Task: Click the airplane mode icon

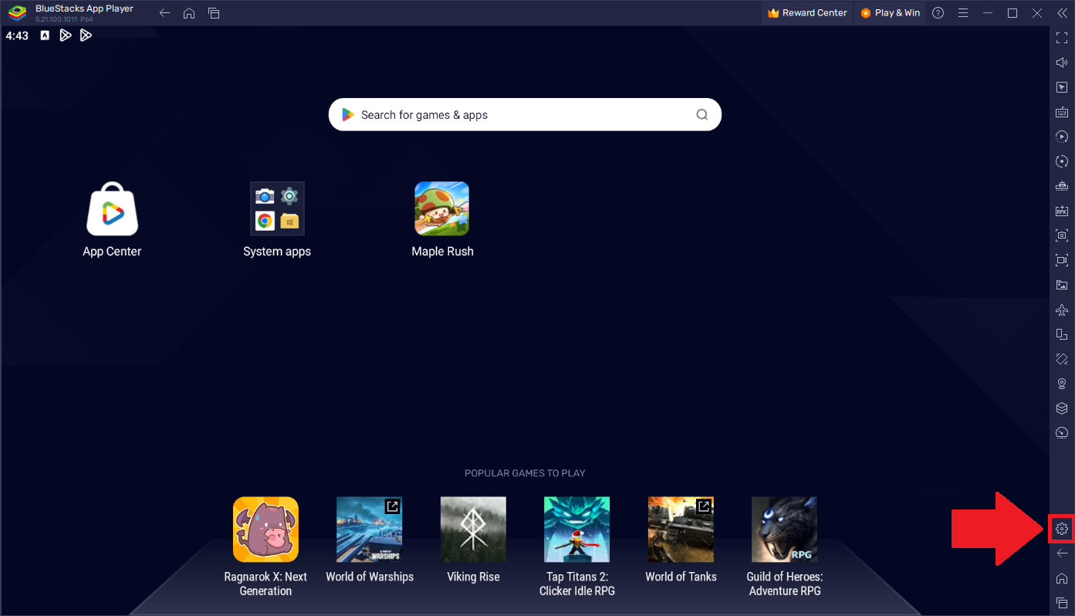Action: pyautogui.click(x=1062, y=310)
